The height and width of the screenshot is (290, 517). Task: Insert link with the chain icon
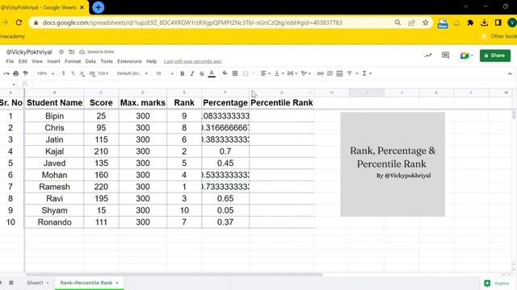point(320,73)
